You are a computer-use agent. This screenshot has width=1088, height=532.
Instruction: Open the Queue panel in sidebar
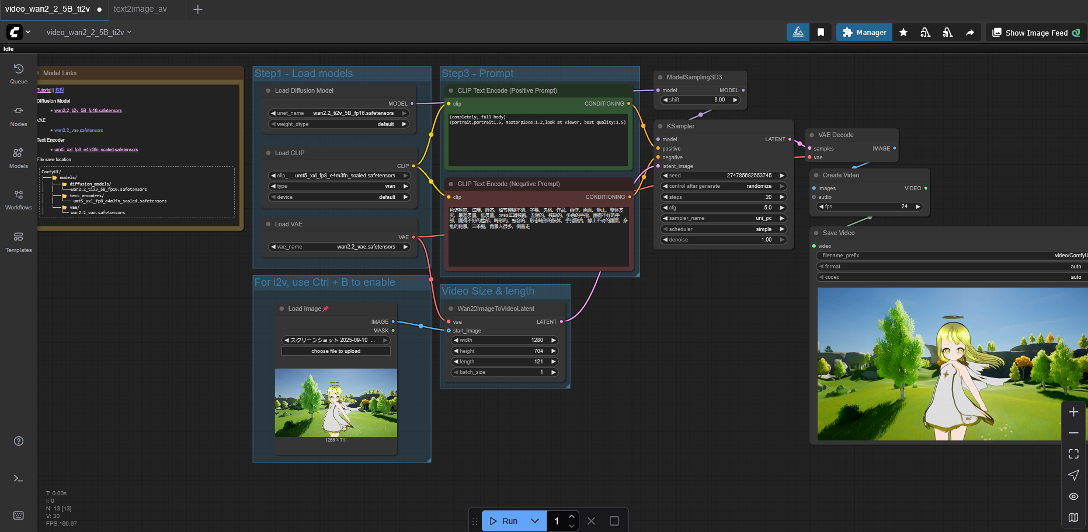click(18, 73)
